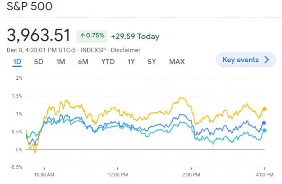This screenshot has height=184, width=282.
Task: Select the 1D time range tab
Action: (x=17, y=62)
